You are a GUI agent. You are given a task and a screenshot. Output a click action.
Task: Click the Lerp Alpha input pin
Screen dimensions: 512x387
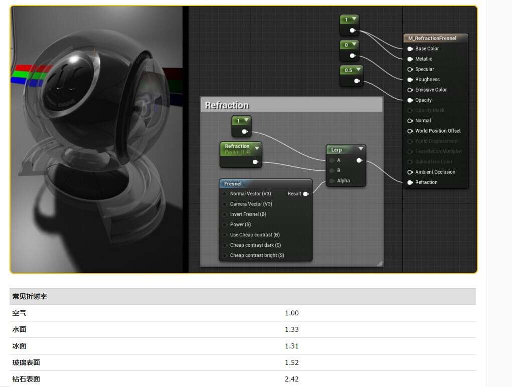coord(332,181)
